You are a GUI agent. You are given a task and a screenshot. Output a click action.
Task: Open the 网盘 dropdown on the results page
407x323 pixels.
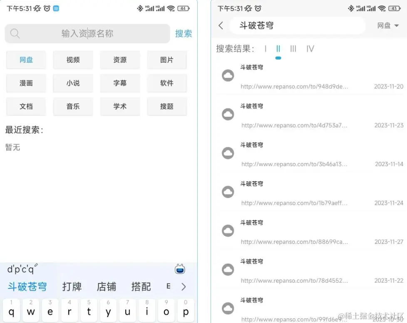387,25
